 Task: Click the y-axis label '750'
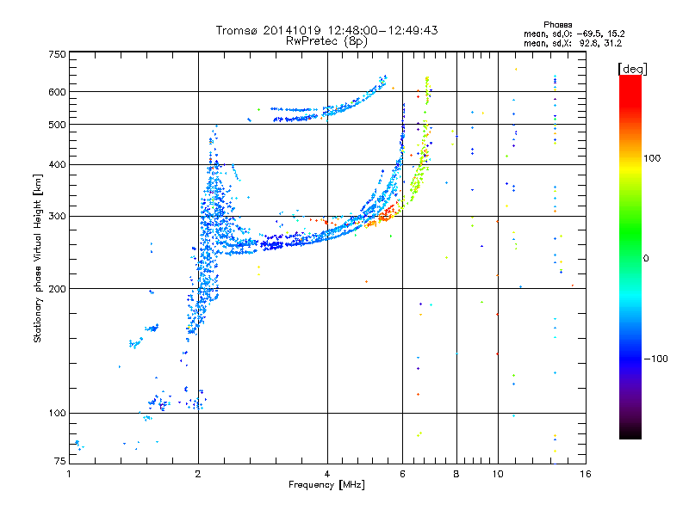pyautogui.click(x=57, y=54)
